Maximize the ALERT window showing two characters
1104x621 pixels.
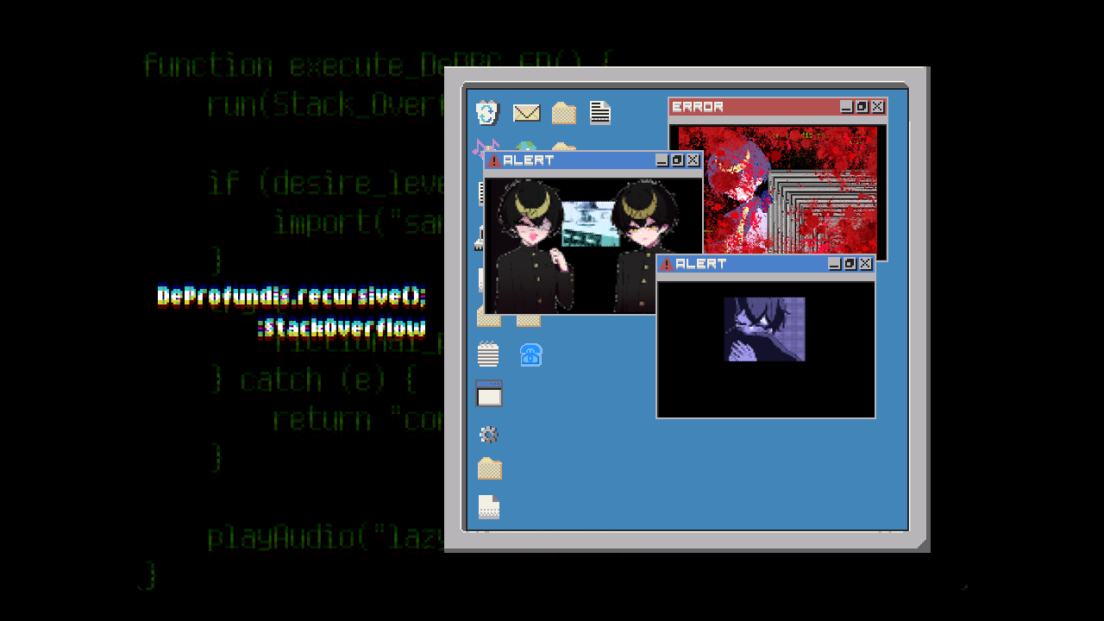pos(677,160)
